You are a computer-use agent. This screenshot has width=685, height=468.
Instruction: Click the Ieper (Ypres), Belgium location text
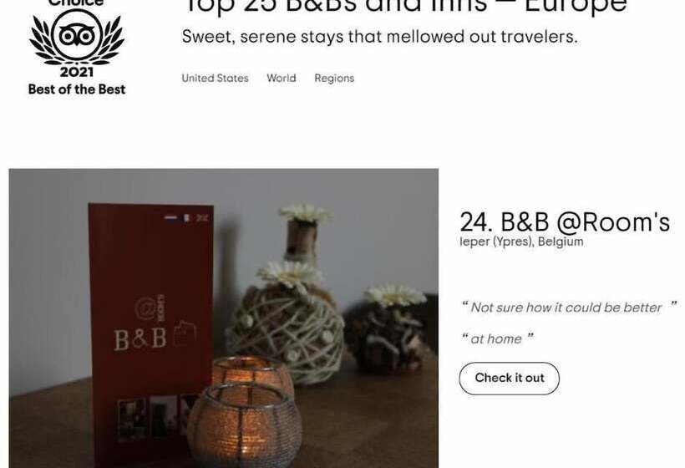(x=521, y=242)
